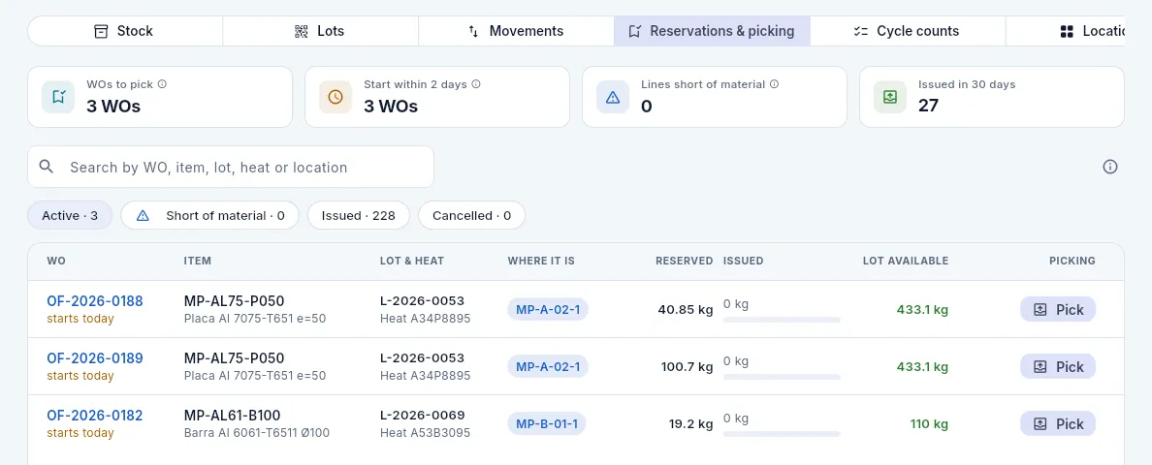
Task: Show info for Start within 2 days
Action: (476, 84)
